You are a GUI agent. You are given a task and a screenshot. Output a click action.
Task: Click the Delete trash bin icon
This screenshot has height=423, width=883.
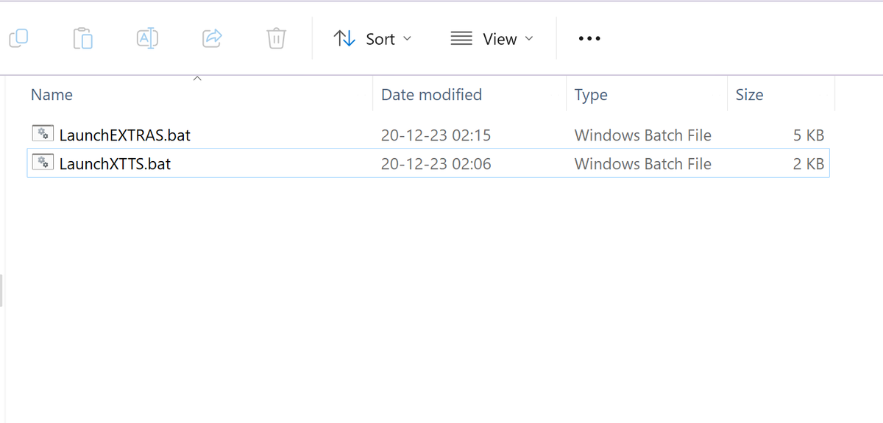[276, 38]
